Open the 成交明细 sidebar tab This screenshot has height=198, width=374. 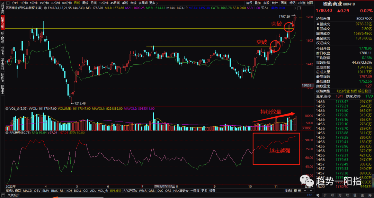(3, 37)
